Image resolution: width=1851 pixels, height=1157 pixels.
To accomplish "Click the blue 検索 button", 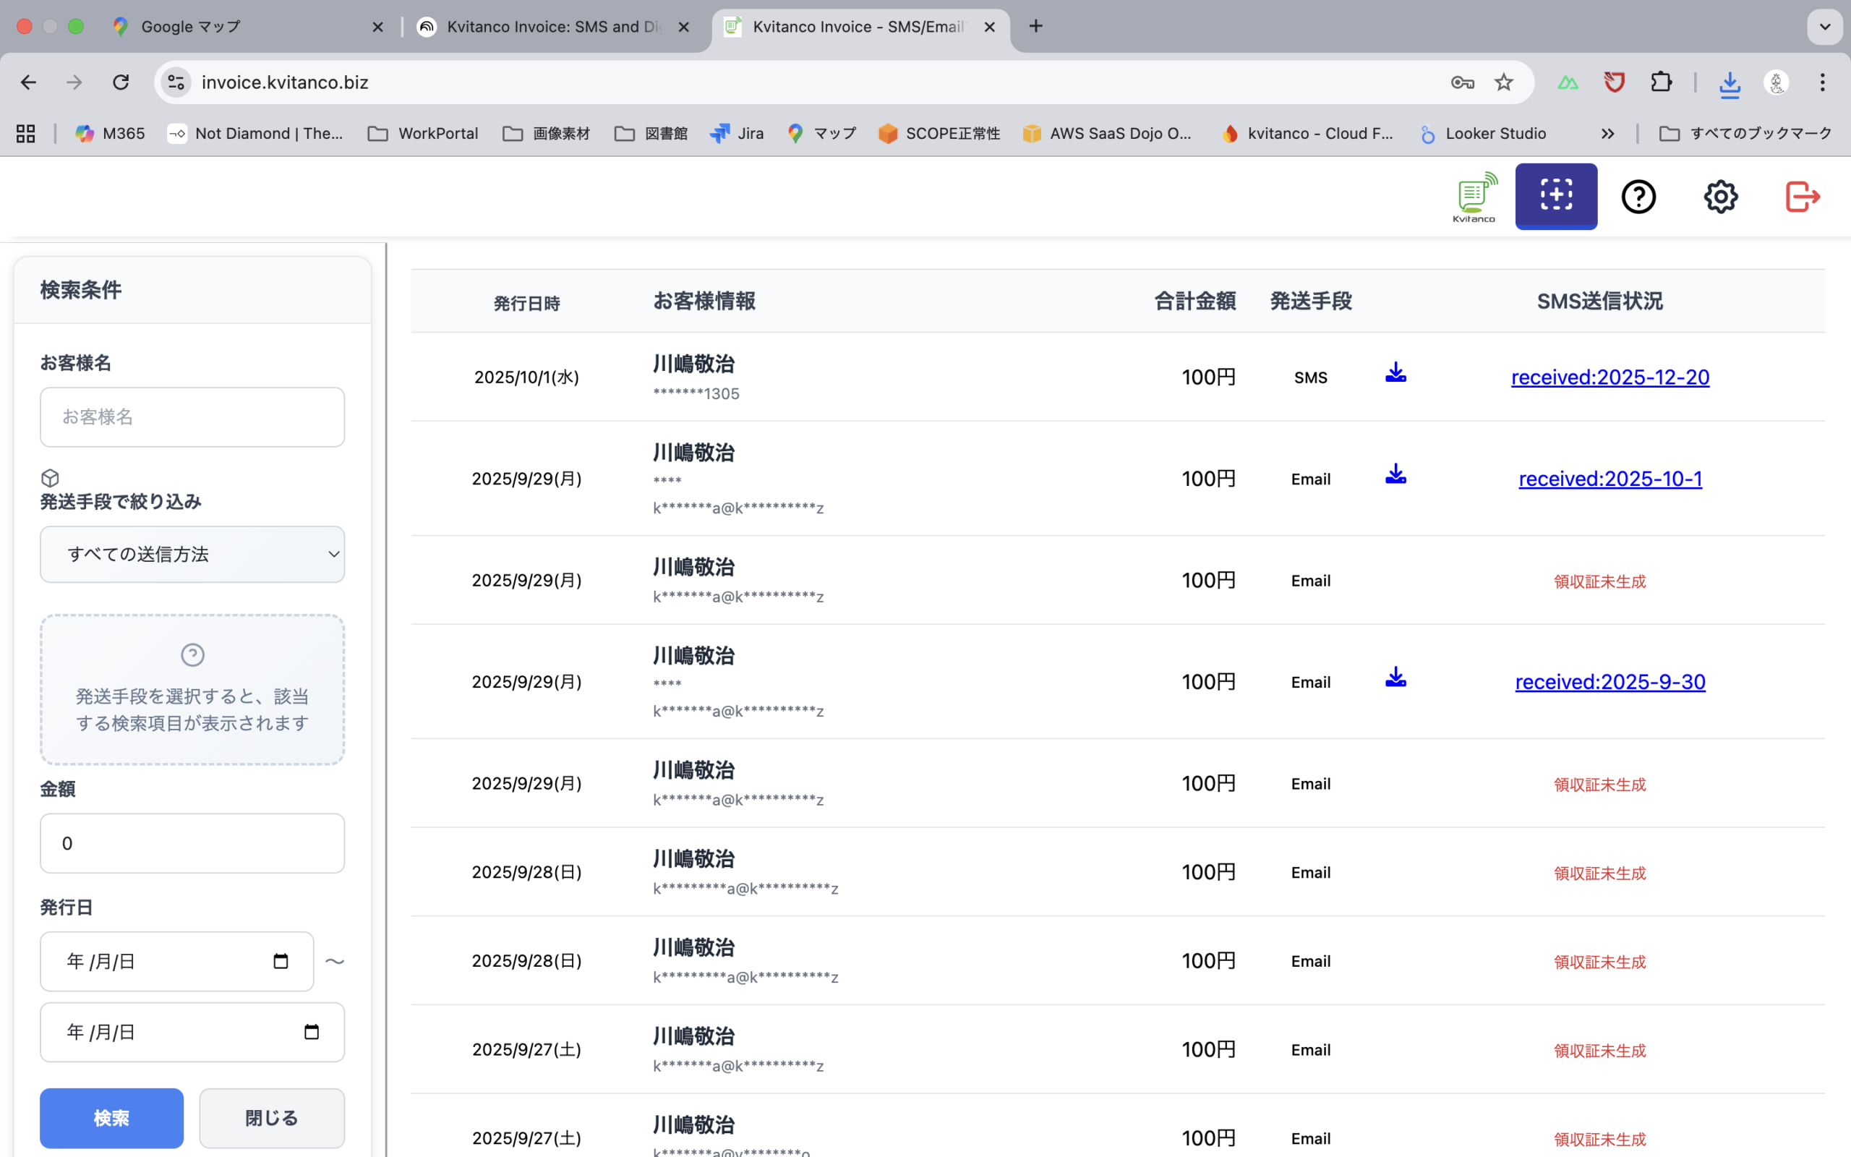I will [x=111, y=1117].
